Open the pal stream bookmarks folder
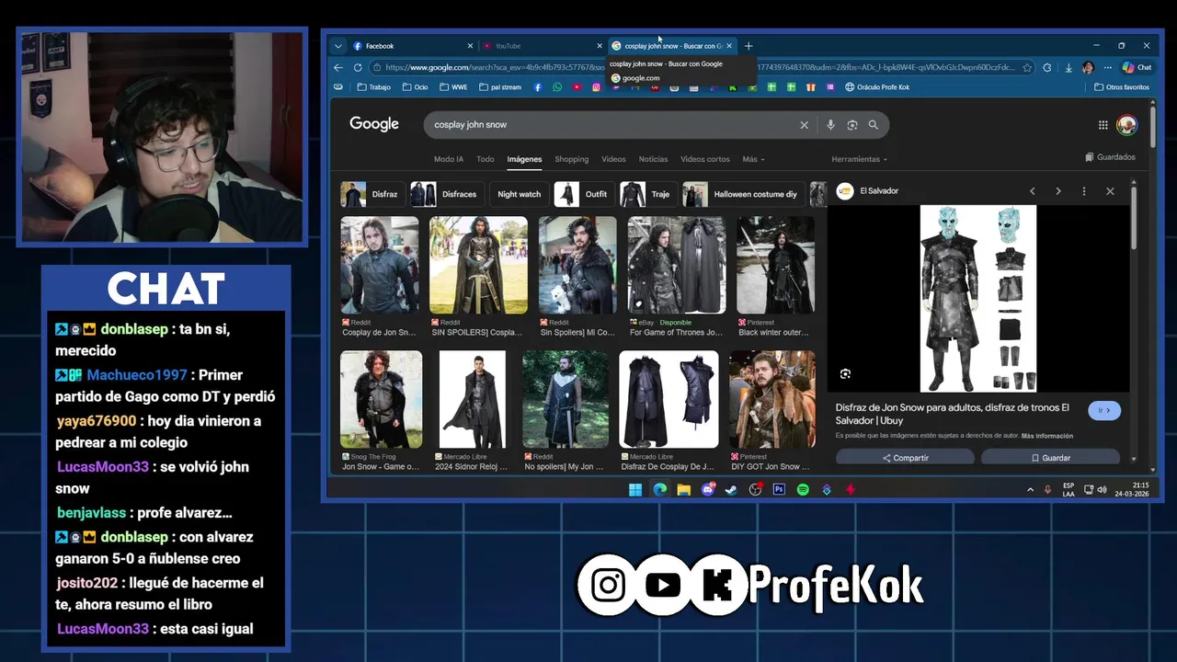The image size is (1177, 662). click(499, 87)
